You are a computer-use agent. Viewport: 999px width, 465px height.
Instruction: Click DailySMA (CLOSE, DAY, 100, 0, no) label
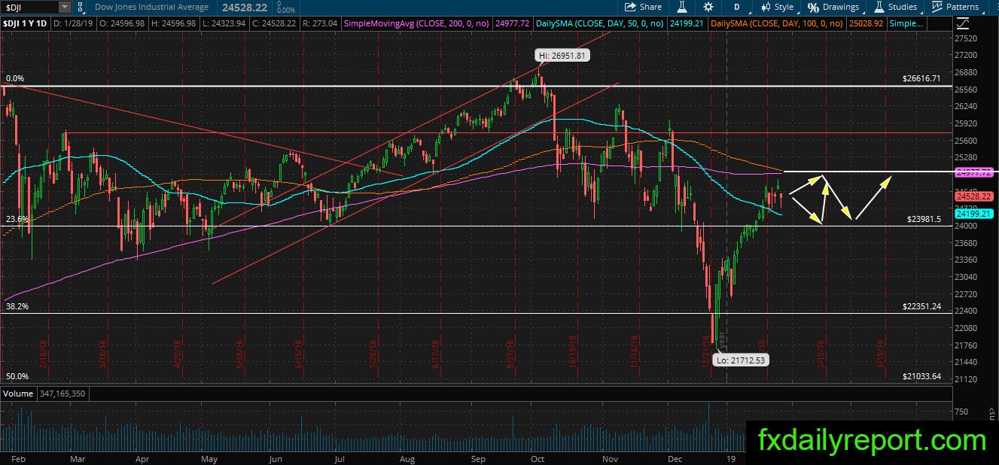(778, 24)
